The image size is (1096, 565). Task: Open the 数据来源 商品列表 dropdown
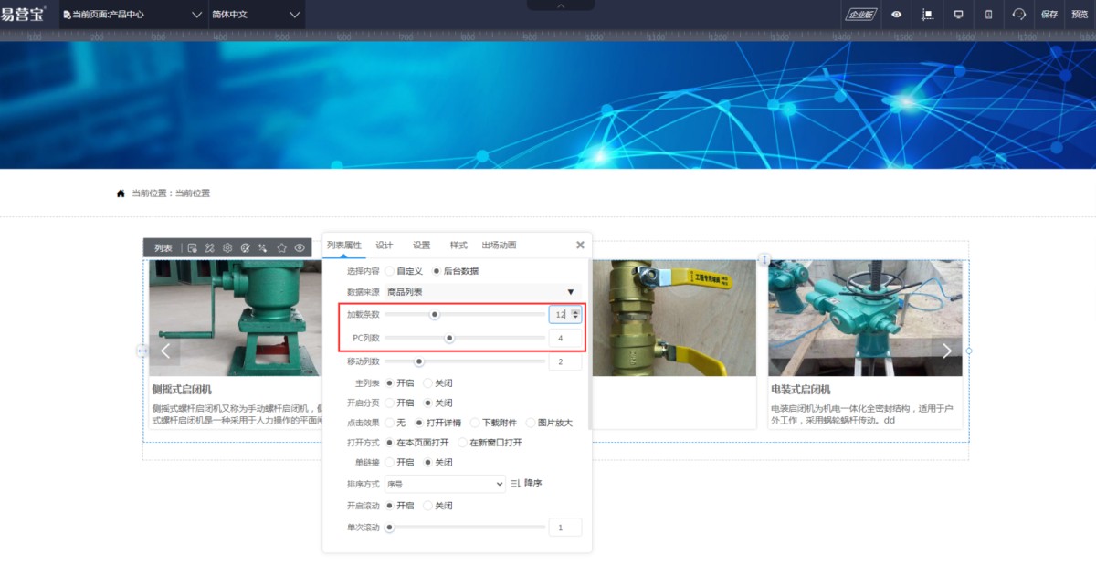coord(481,292)
